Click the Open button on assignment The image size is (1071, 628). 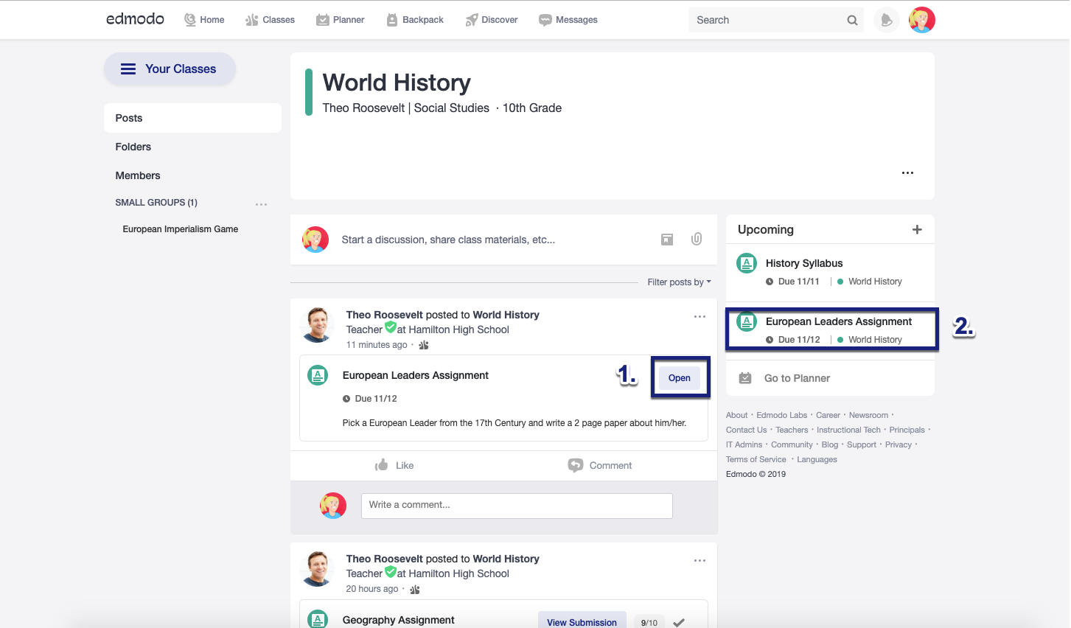[680, 378]
